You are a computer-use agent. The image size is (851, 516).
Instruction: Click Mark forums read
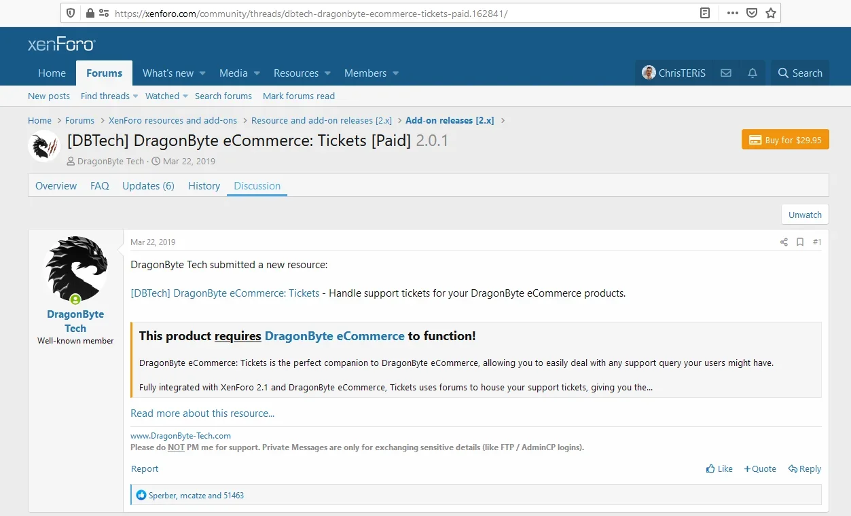coord(299,96)
